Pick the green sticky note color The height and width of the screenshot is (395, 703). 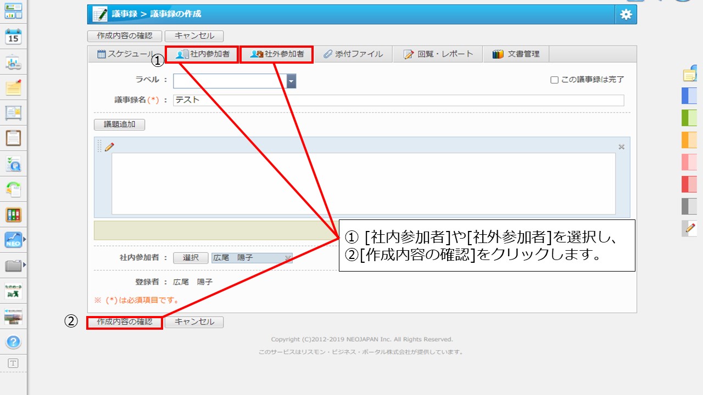(690, 117)
